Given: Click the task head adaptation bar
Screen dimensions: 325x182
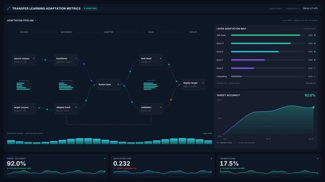Looking at the screenshot, I should coord(266,35).
